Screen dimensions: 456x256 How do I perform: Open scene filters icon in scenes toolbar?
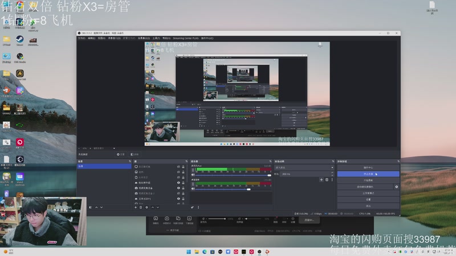91,208
